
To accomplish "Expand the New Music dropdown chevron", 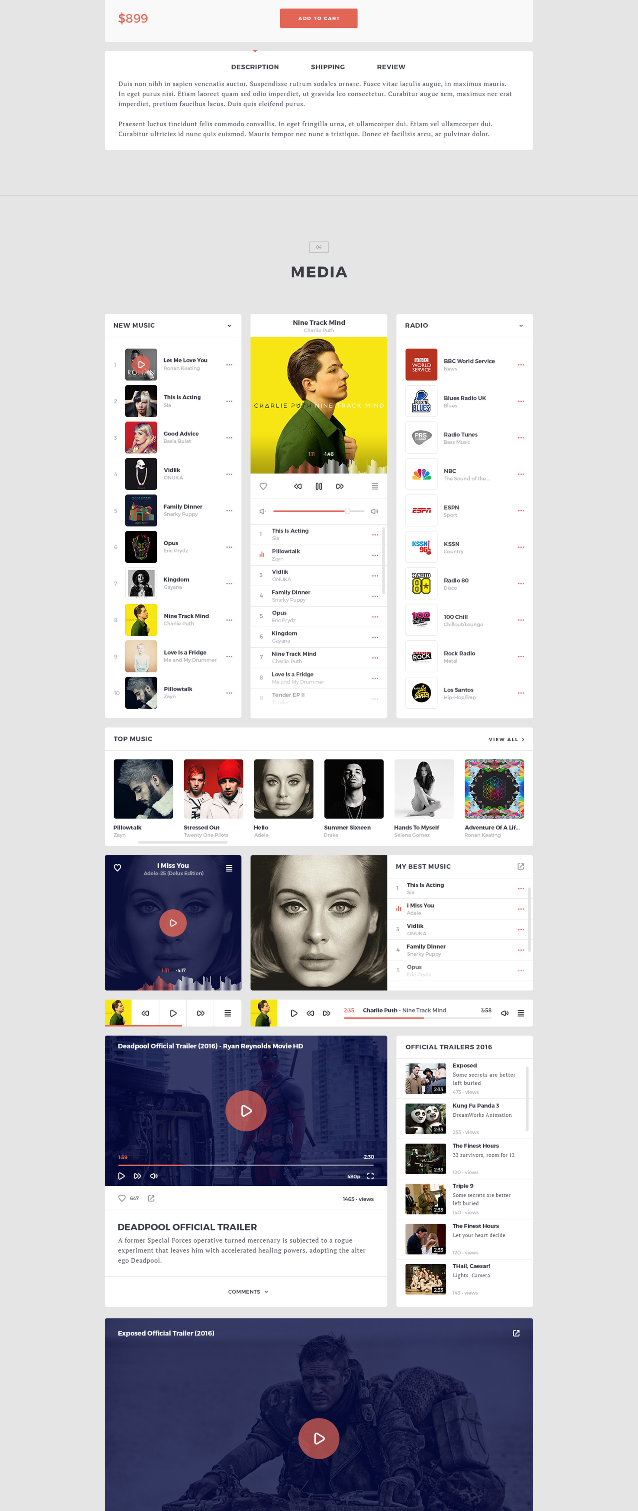I will [x=229, y=325].
